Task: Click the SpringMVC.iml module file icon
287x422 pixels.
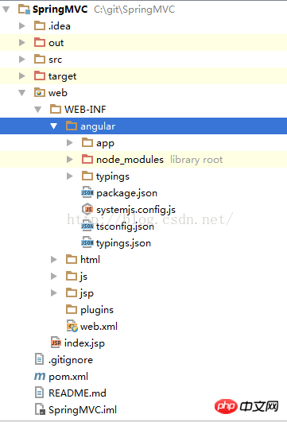Action: 40,409
